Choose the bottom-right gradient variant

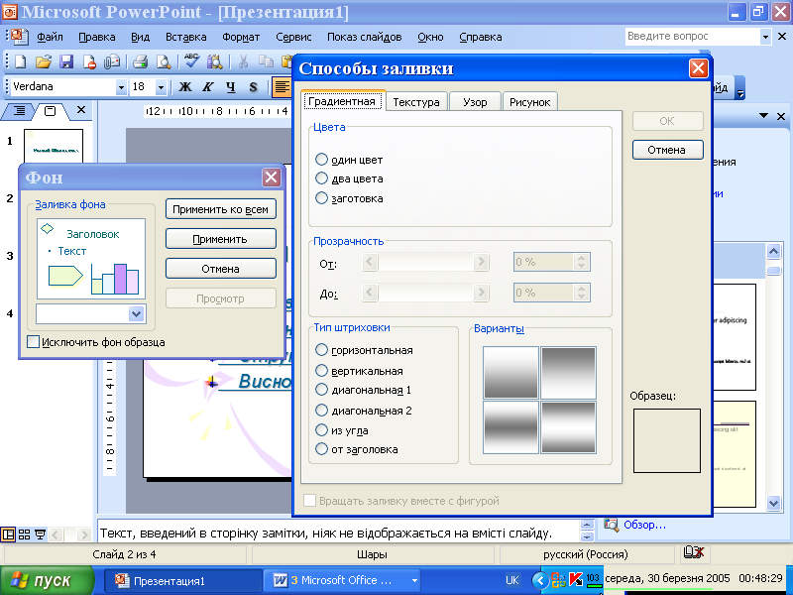coord(568,426)
